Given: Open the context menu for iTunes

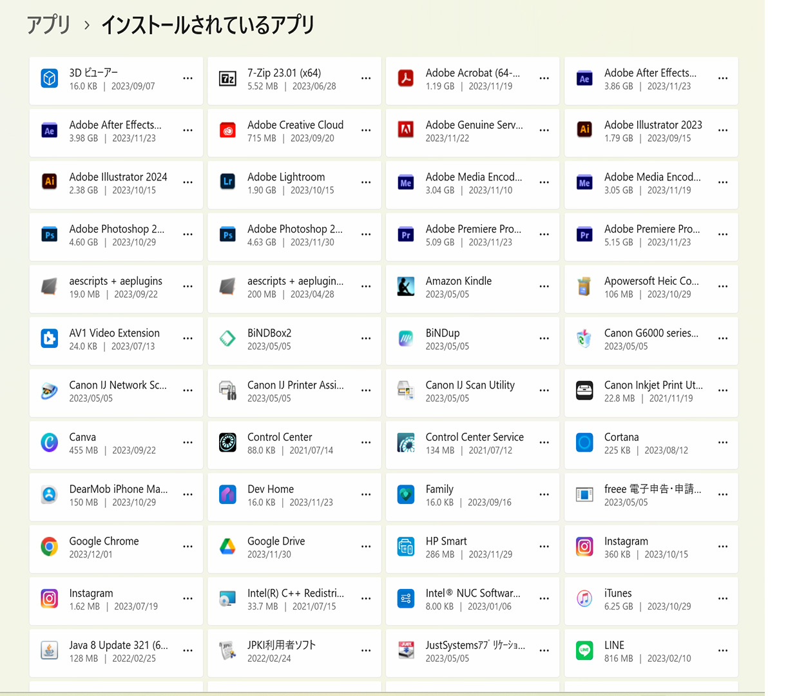Looking at the screenshot, I should click(x=722, y=599).
